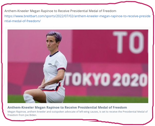Click the red-and-navy jersey sleeve stripe
This screenshot has height=126, width=155.
tap(61, 69)
